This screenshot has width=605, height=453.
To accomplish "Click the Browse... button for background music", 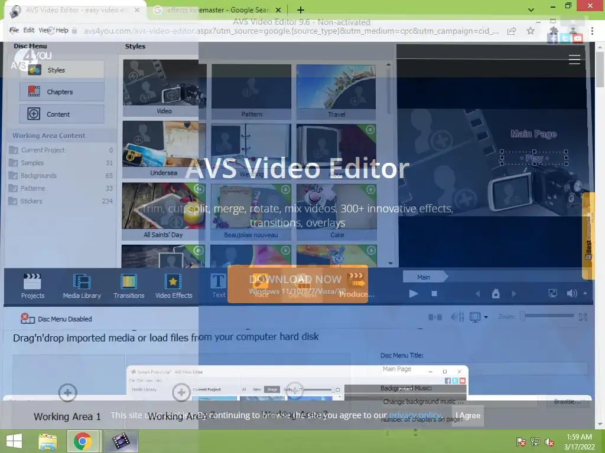I will click(567, 401).
